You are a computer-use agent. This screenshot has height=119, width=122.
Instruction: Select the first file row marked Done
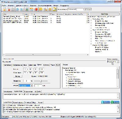[46, 16]
